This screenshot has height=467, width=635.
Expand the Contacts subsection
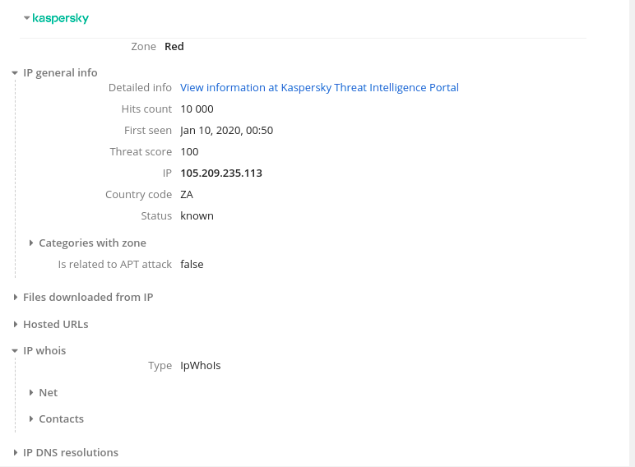(x=31, y=419)
